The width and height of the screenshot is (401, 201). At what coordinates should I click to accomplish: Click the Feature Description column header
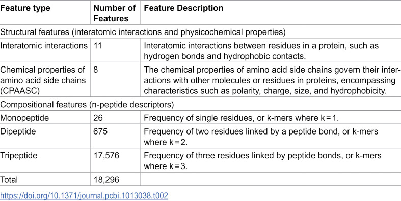183,8
